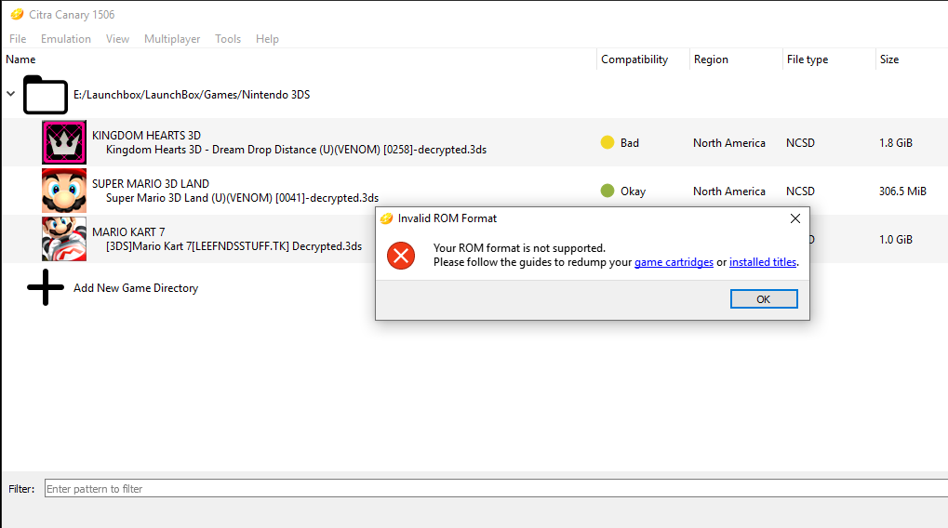Sort by the Size column header
This screenshot has height=528, width=948.
click(889, 59)
